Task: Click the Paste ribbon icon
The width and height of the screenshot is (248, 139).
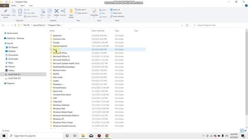Action: pyautogui.click(x=20, y=11)
